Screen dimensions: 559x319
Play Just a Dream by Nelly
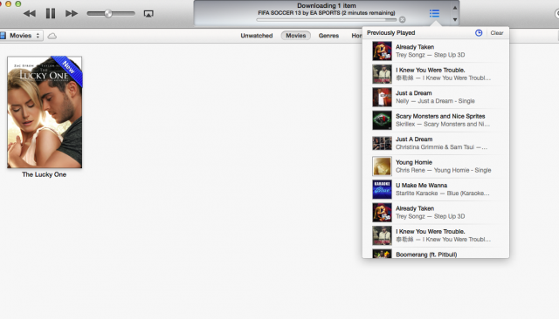(436, 97)
